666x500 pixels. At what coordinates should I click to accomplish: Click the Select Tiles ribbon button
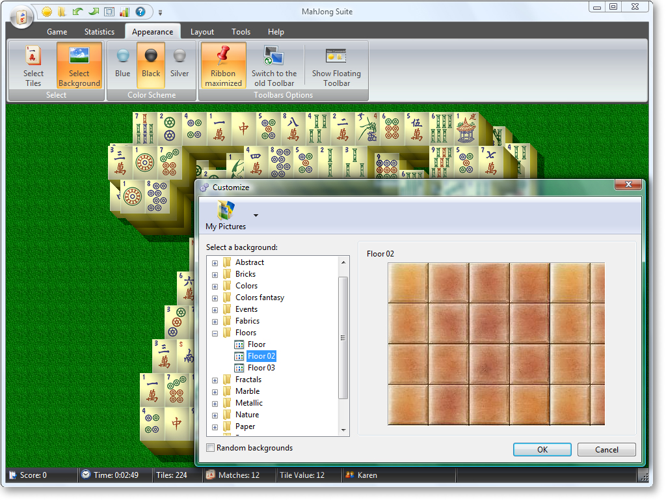coord(33,66)
